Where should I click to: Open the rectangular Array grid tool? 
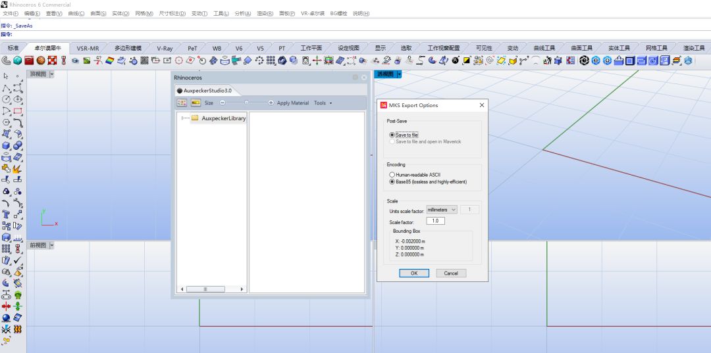click(x=7, y=248)
